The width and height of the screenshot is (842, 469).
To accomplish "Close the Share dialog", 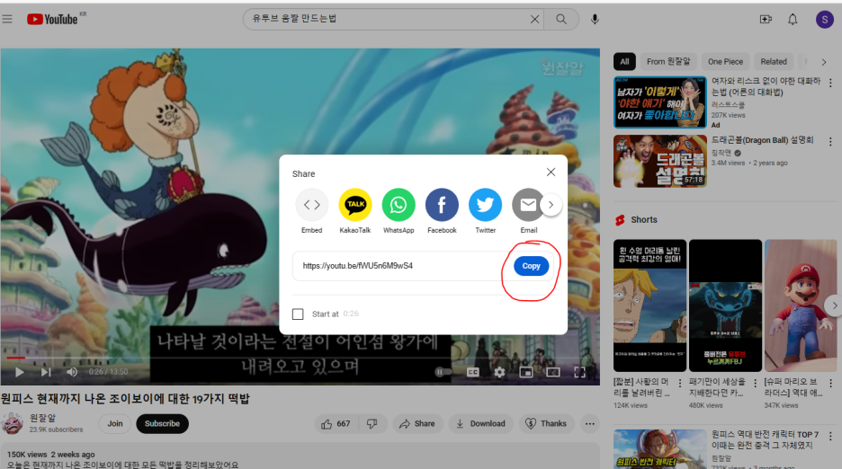I will click(551, 173).
